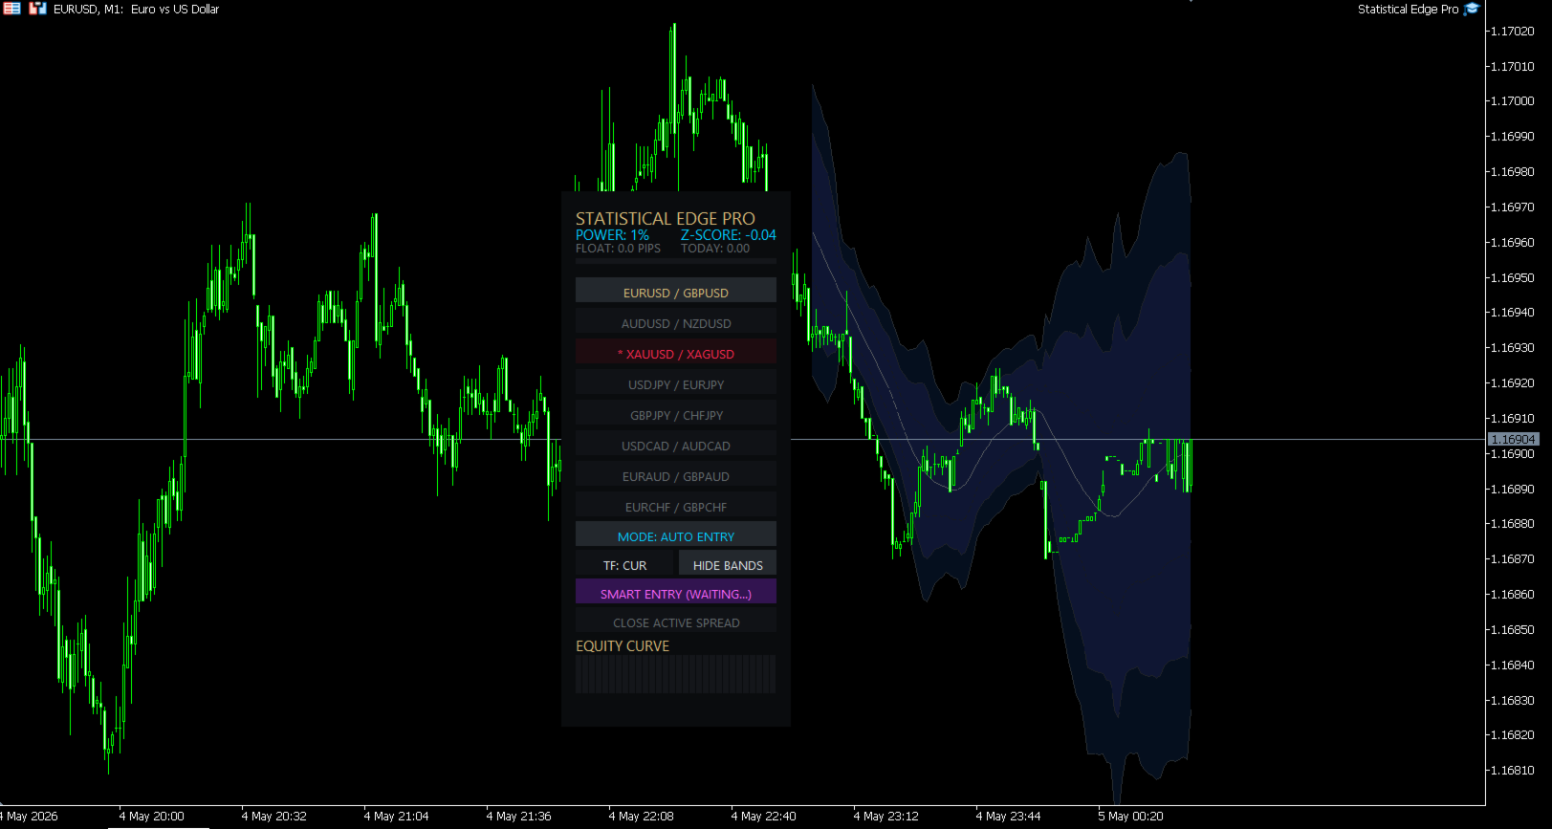
Task: Pick the USDCAD / AUDCAD pair
Action: (676, 445)
